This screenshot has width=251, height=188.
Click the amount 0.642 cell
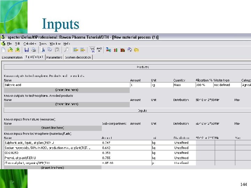(x=127, y=148)
